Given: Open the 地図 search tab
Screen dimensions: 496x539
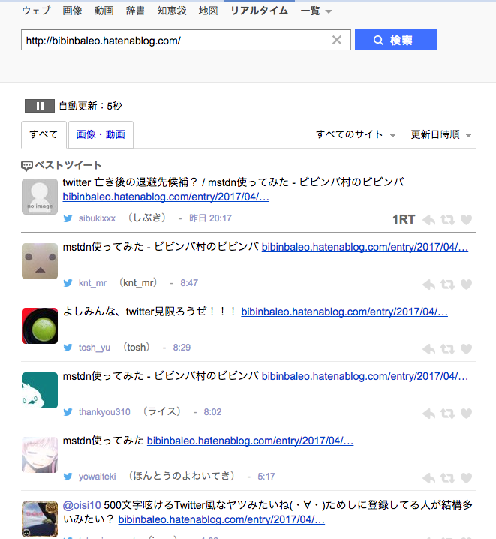Looking at the screenshot, I should [x=208, y=11].
